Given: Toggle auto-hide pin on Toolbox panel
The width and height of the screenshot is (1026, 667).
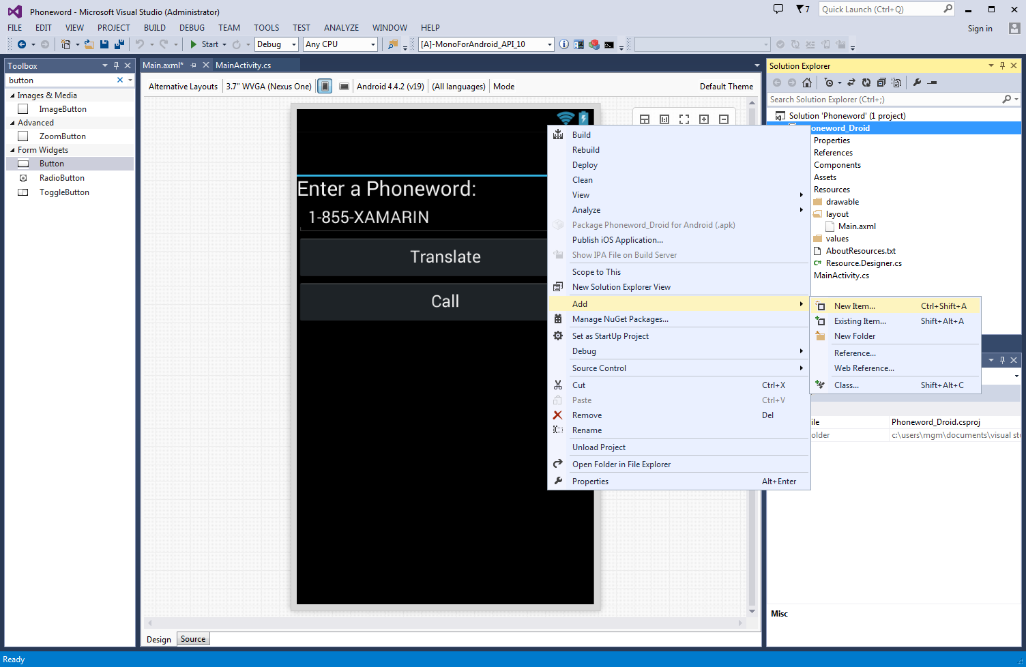Looking at the screenshot, I should [x=116, y=66].
